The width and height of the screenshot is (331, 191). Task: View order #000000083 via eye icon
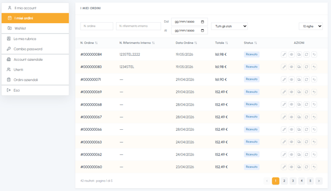291,67
